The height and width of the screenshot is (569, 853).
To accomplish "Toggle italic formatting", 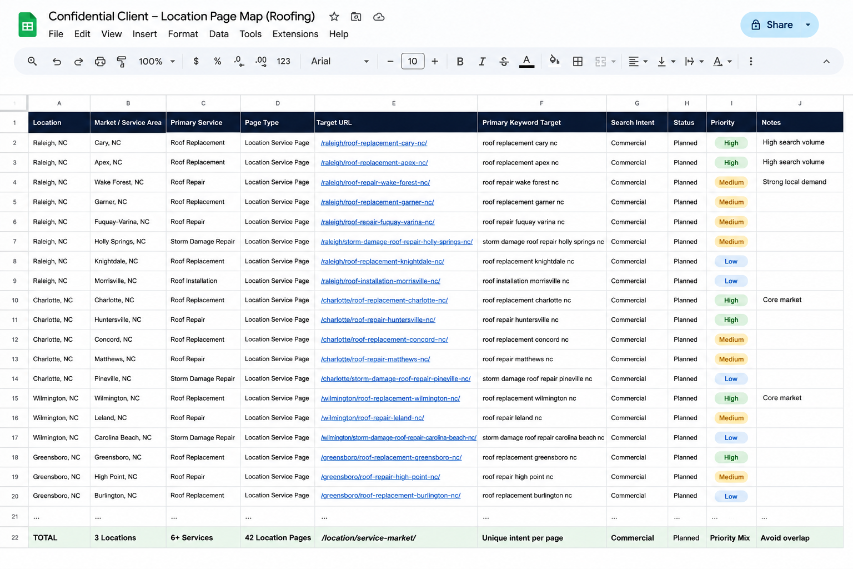I will tap(482, 61).
